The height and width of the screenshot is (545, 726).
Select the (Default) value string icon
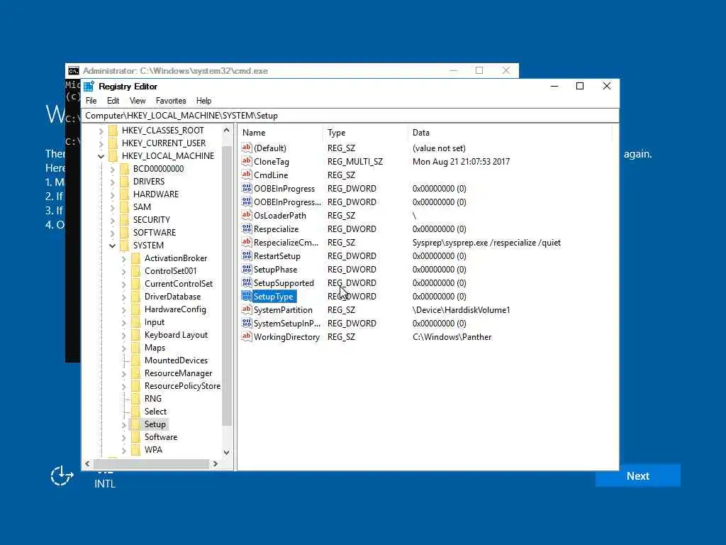pyautogui.click(x=246, y=148)
